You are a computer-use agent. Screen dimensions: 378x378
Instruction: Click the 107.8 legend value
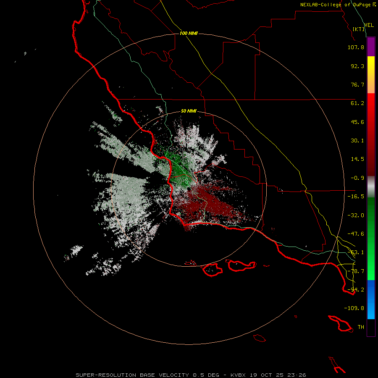356,47
